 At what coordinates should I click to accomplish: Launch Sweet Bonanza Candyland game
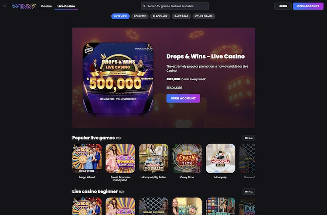pos(120,158)
